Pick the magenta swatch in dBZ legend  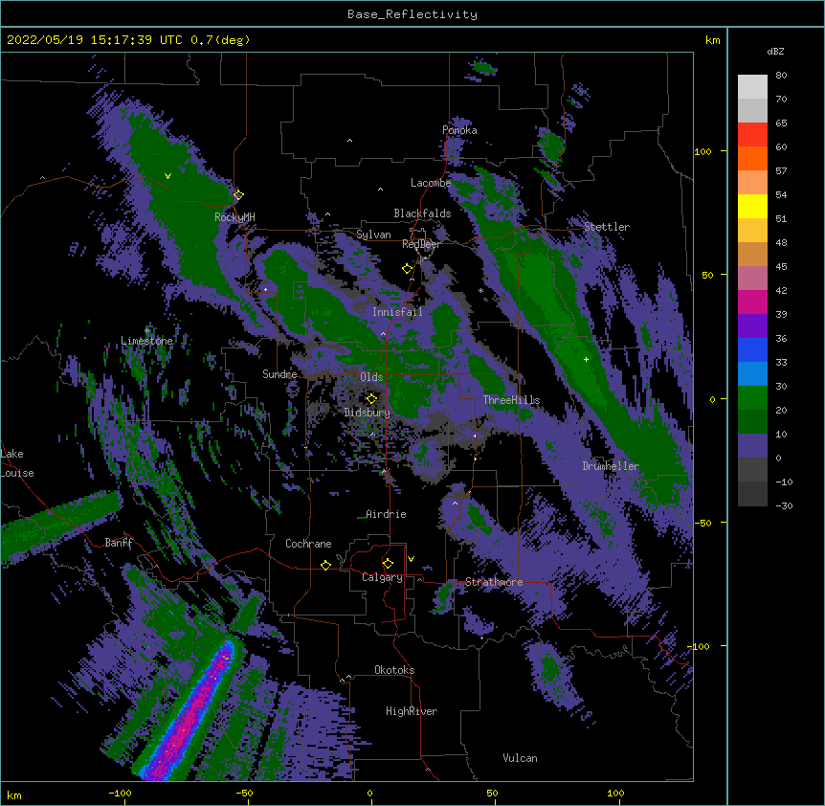coord(752,302)
